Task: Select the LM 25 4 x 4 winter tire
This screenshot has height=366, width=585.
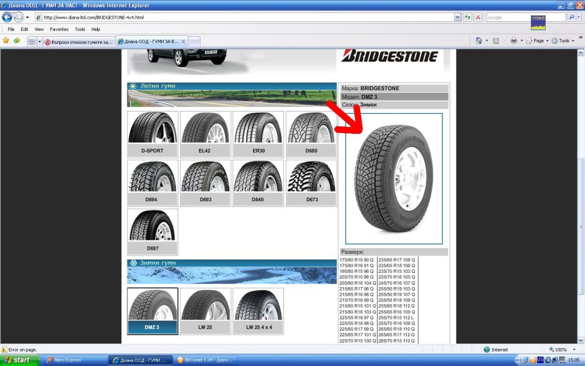Action: coord(259,311)
